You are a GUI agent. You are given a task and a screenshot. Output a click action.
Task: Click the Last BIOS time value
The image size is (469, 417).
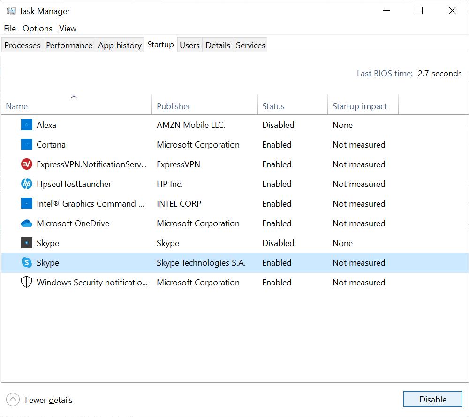click(x=440, y=74)
